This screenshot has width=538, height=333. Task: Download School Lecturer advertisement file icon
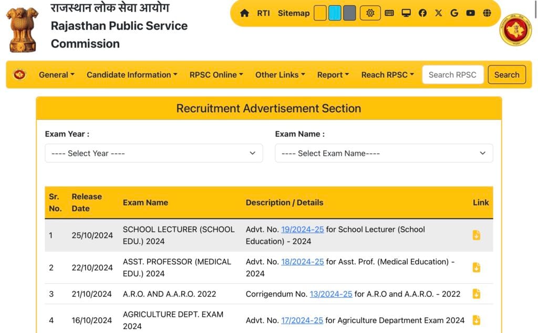coord(476,235)
